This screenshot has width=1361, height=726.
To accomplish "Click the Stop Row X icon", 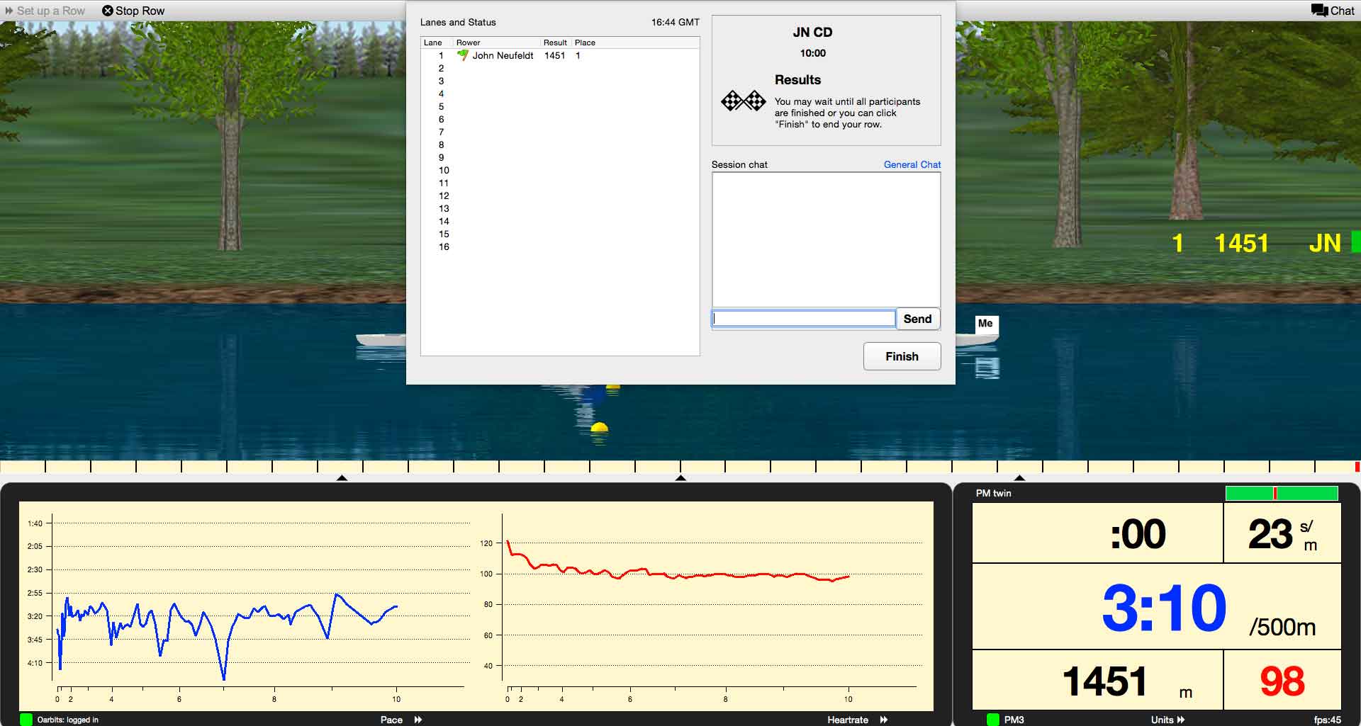I will 108,11.
